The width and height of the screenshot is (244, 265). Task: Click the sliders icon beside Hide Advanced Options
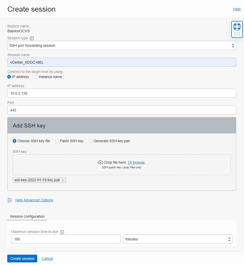point(10,200)
